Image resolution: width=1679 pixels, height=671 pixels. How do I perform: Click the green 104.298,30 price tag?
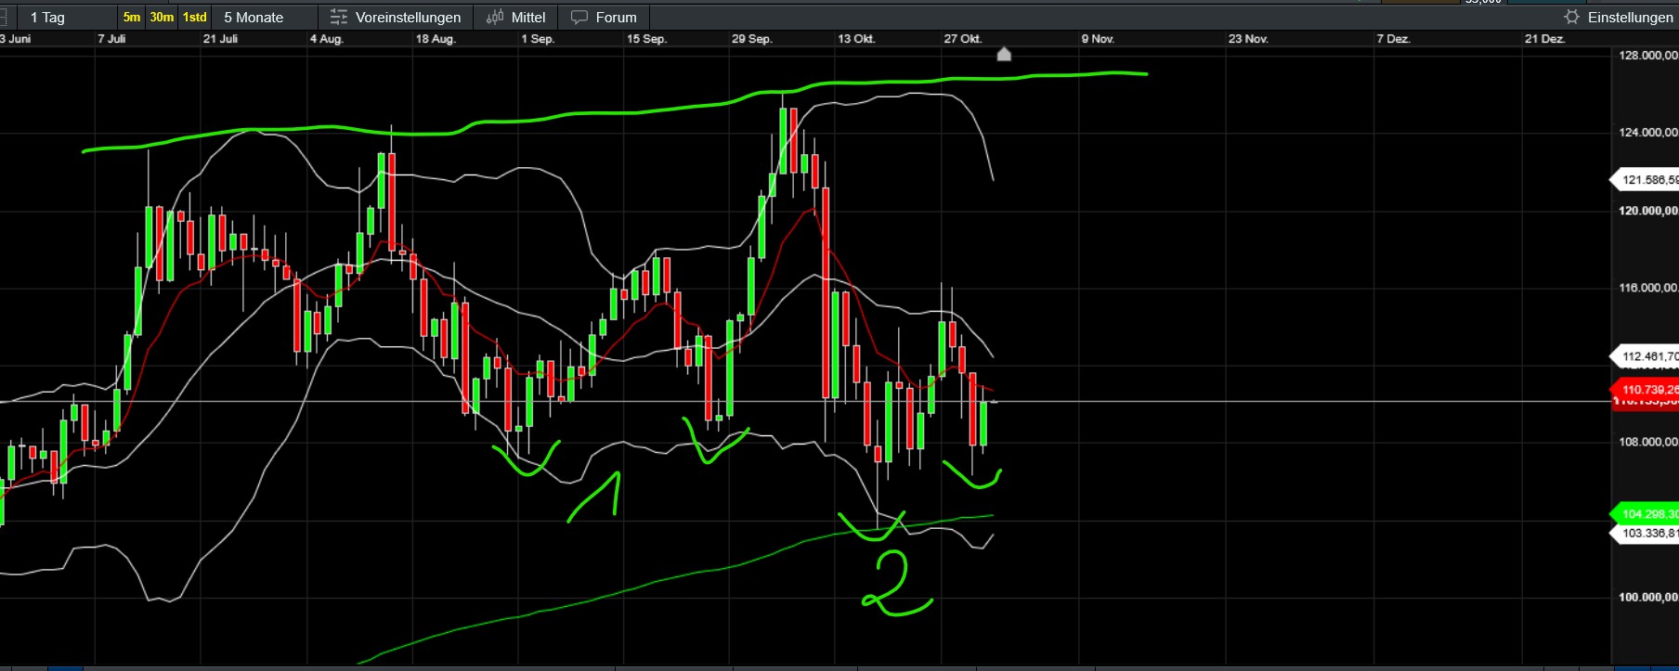click(1645, 514)
